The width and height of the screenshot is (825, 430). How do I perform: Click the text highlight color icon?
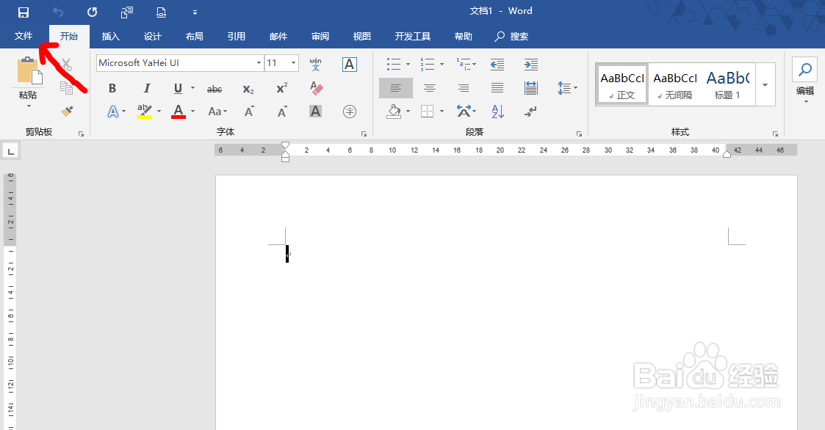pyautogui.click(x=144, y=112)
